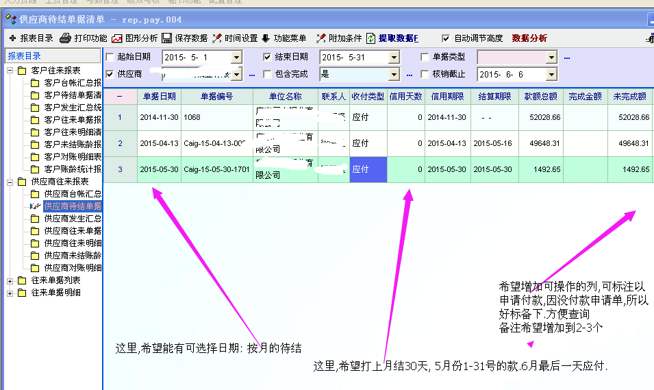The image size is (654, 390).
Task: Open the 单据类型 dropdown list
Action: coord(553,57)
